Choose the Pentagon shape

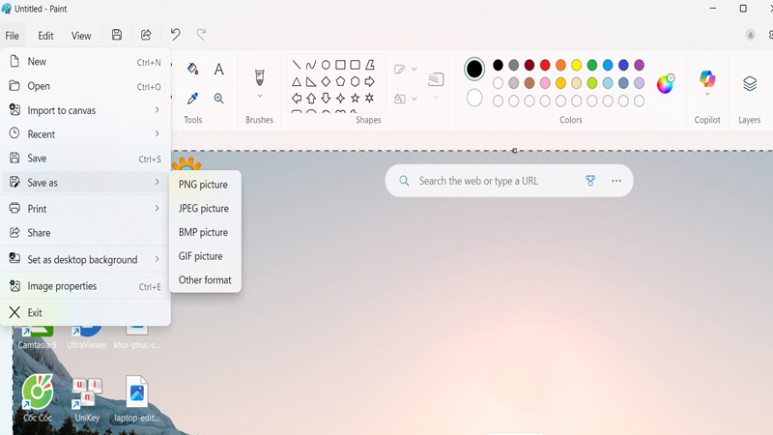(340, 81)
